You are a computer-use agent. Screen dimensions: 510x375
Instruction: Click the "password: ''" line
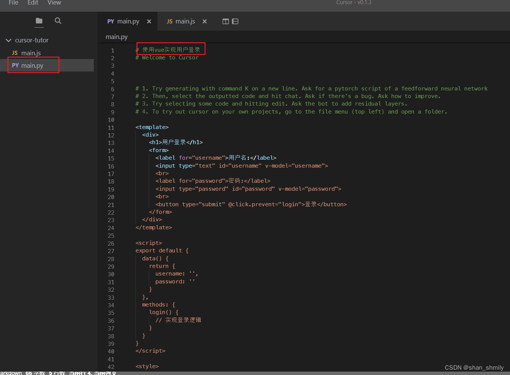(x=175, y=282)
